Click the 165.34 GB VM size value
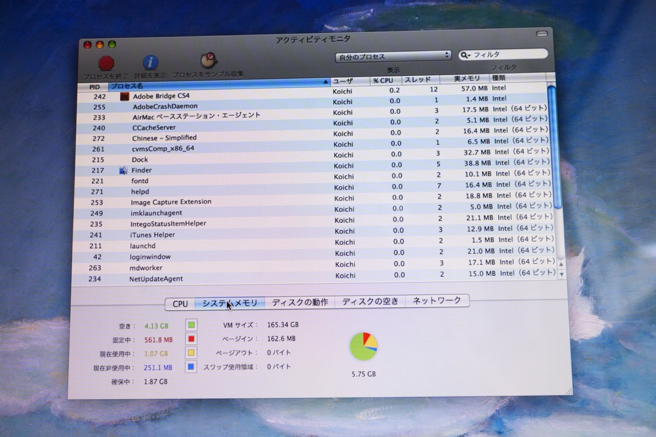Viewport: 656px width, 437px height. click(x=283, y=325)
